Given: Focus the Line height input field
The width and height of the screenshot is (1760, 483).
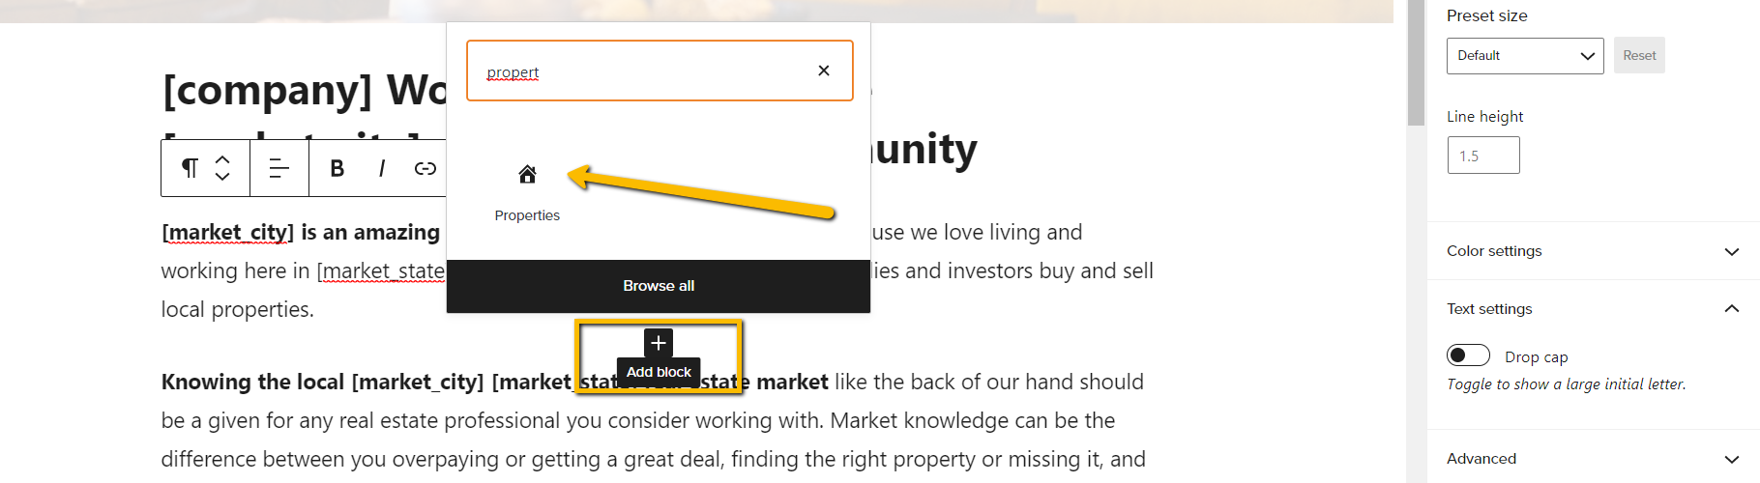Looking at the screenshot, I should [1483, 156].
